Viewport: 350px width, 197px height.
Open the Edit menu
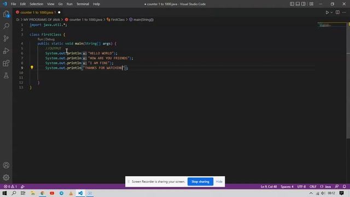coord(23,4)
